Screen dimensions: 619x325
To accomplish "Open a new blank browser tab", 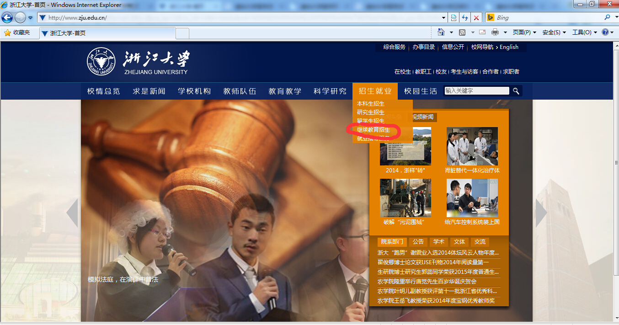I will 182,33.
